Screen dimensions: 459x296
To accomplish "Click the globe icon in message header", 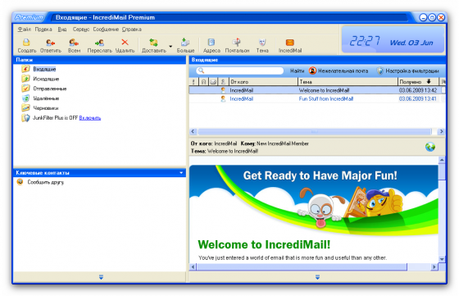I will [430, 147].
